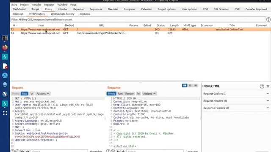Image resolution: width=271 pixels, height=152 pixels.
Task: Switch to the Dashboard tab
Action: (x=19, y=9)
